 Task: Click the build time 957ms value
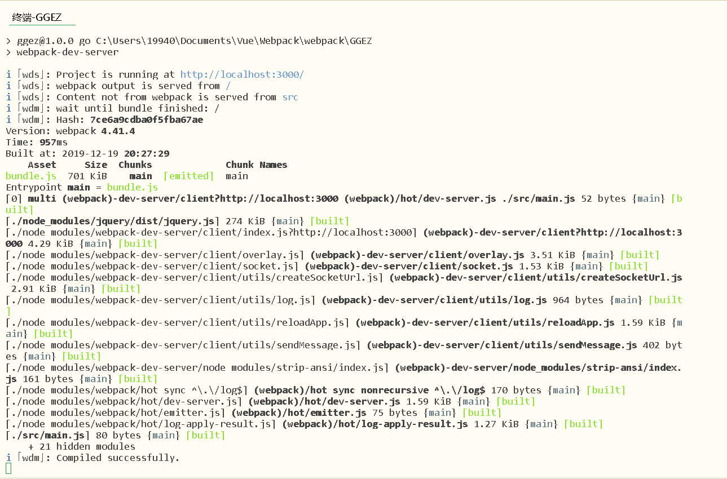click(x=54, y=142)
